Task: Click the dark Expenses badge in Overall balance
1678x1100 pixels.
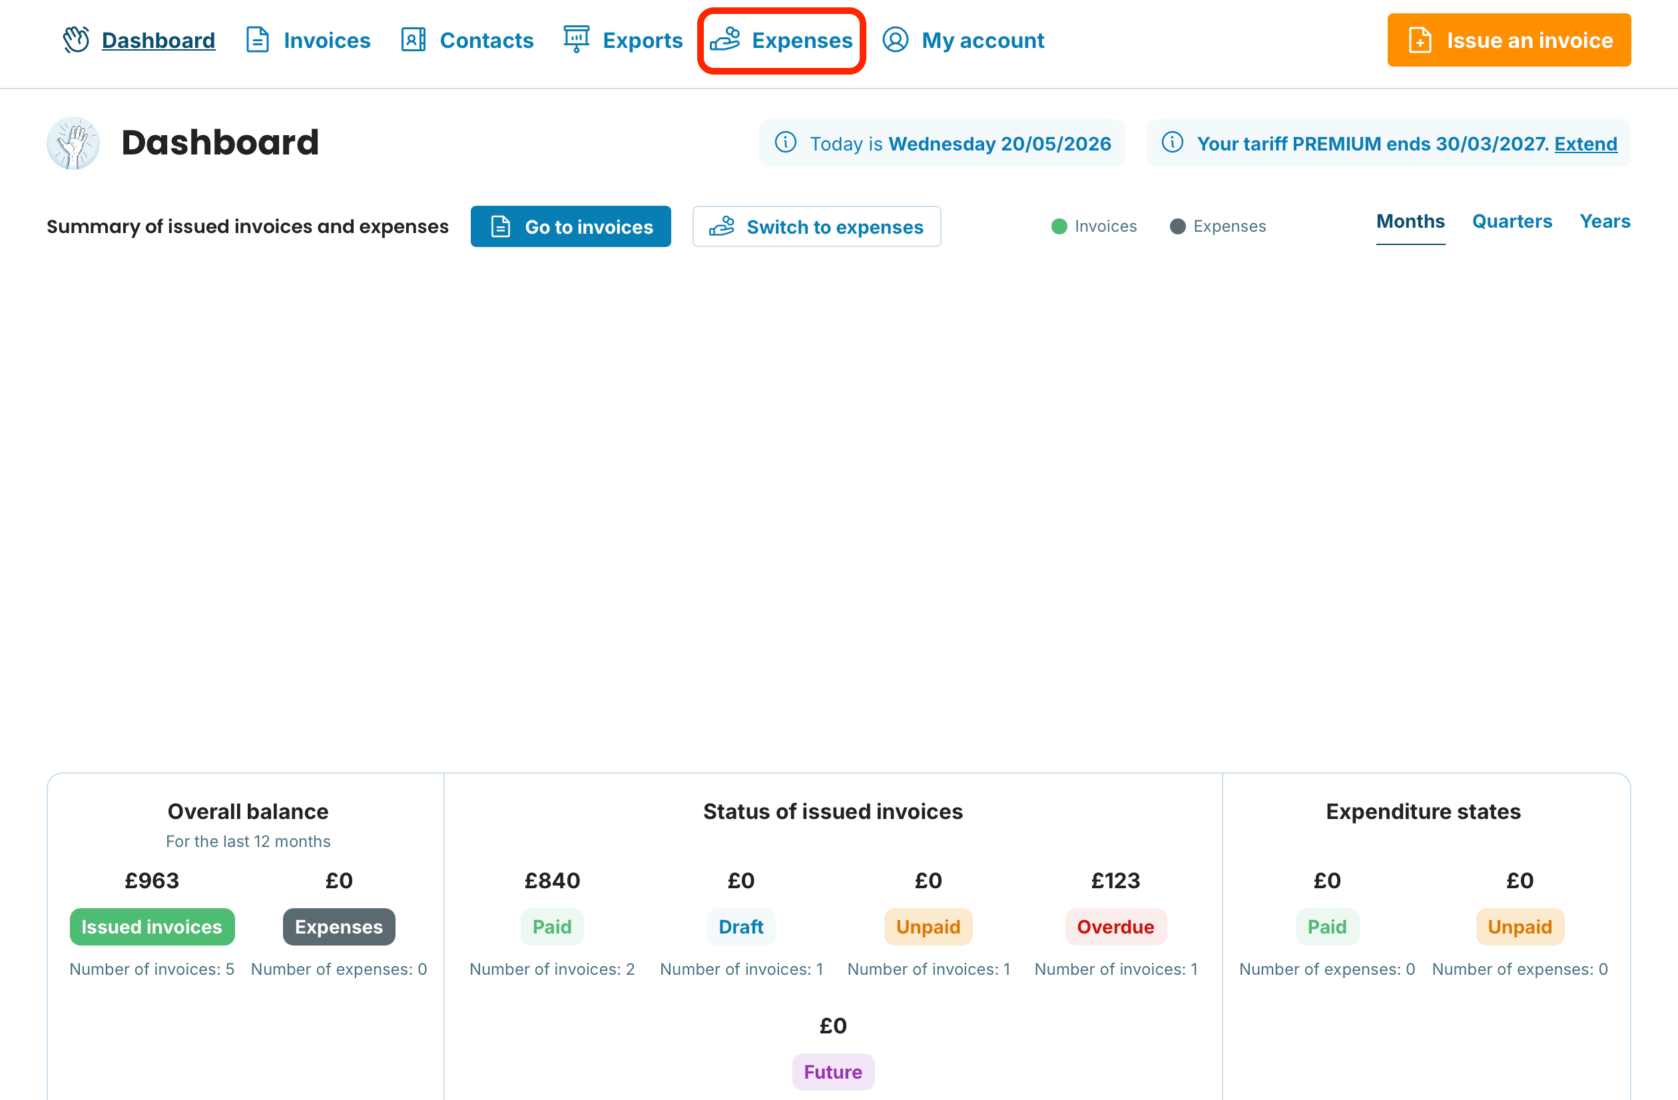Action: tap(339, 926)
